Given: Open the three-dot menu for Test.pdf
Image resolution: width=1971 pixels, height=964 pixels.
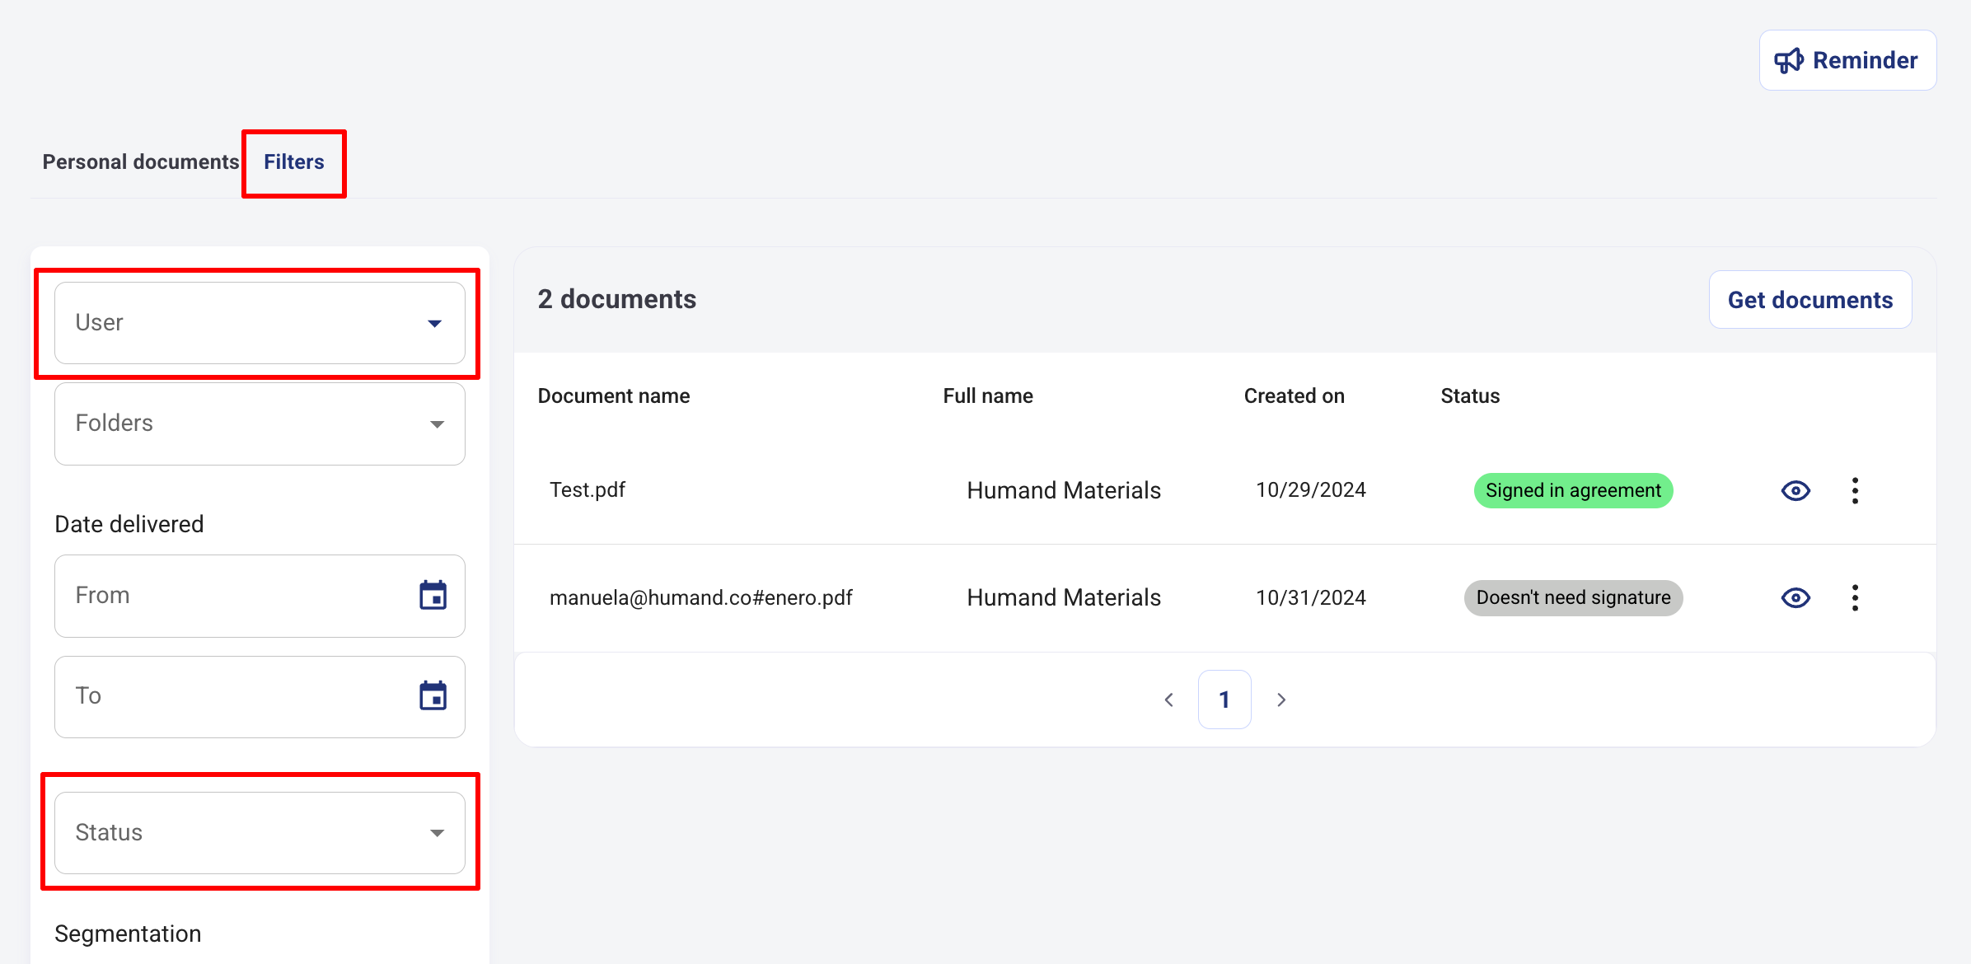Looking at the screenshot, I should coord(1855,490).
